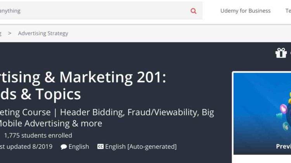Click the gift icon in header
The image size is (291, 163).
pos(281,53)
